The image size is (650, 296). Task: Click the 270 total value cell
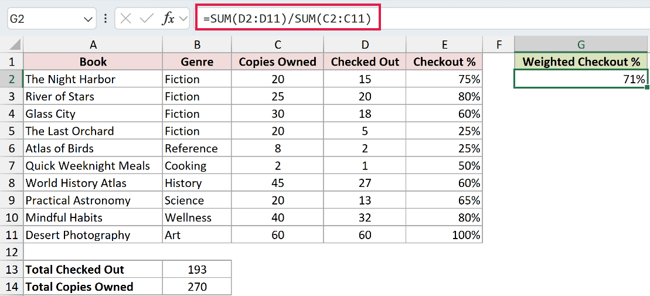click(x=197, y=287)
